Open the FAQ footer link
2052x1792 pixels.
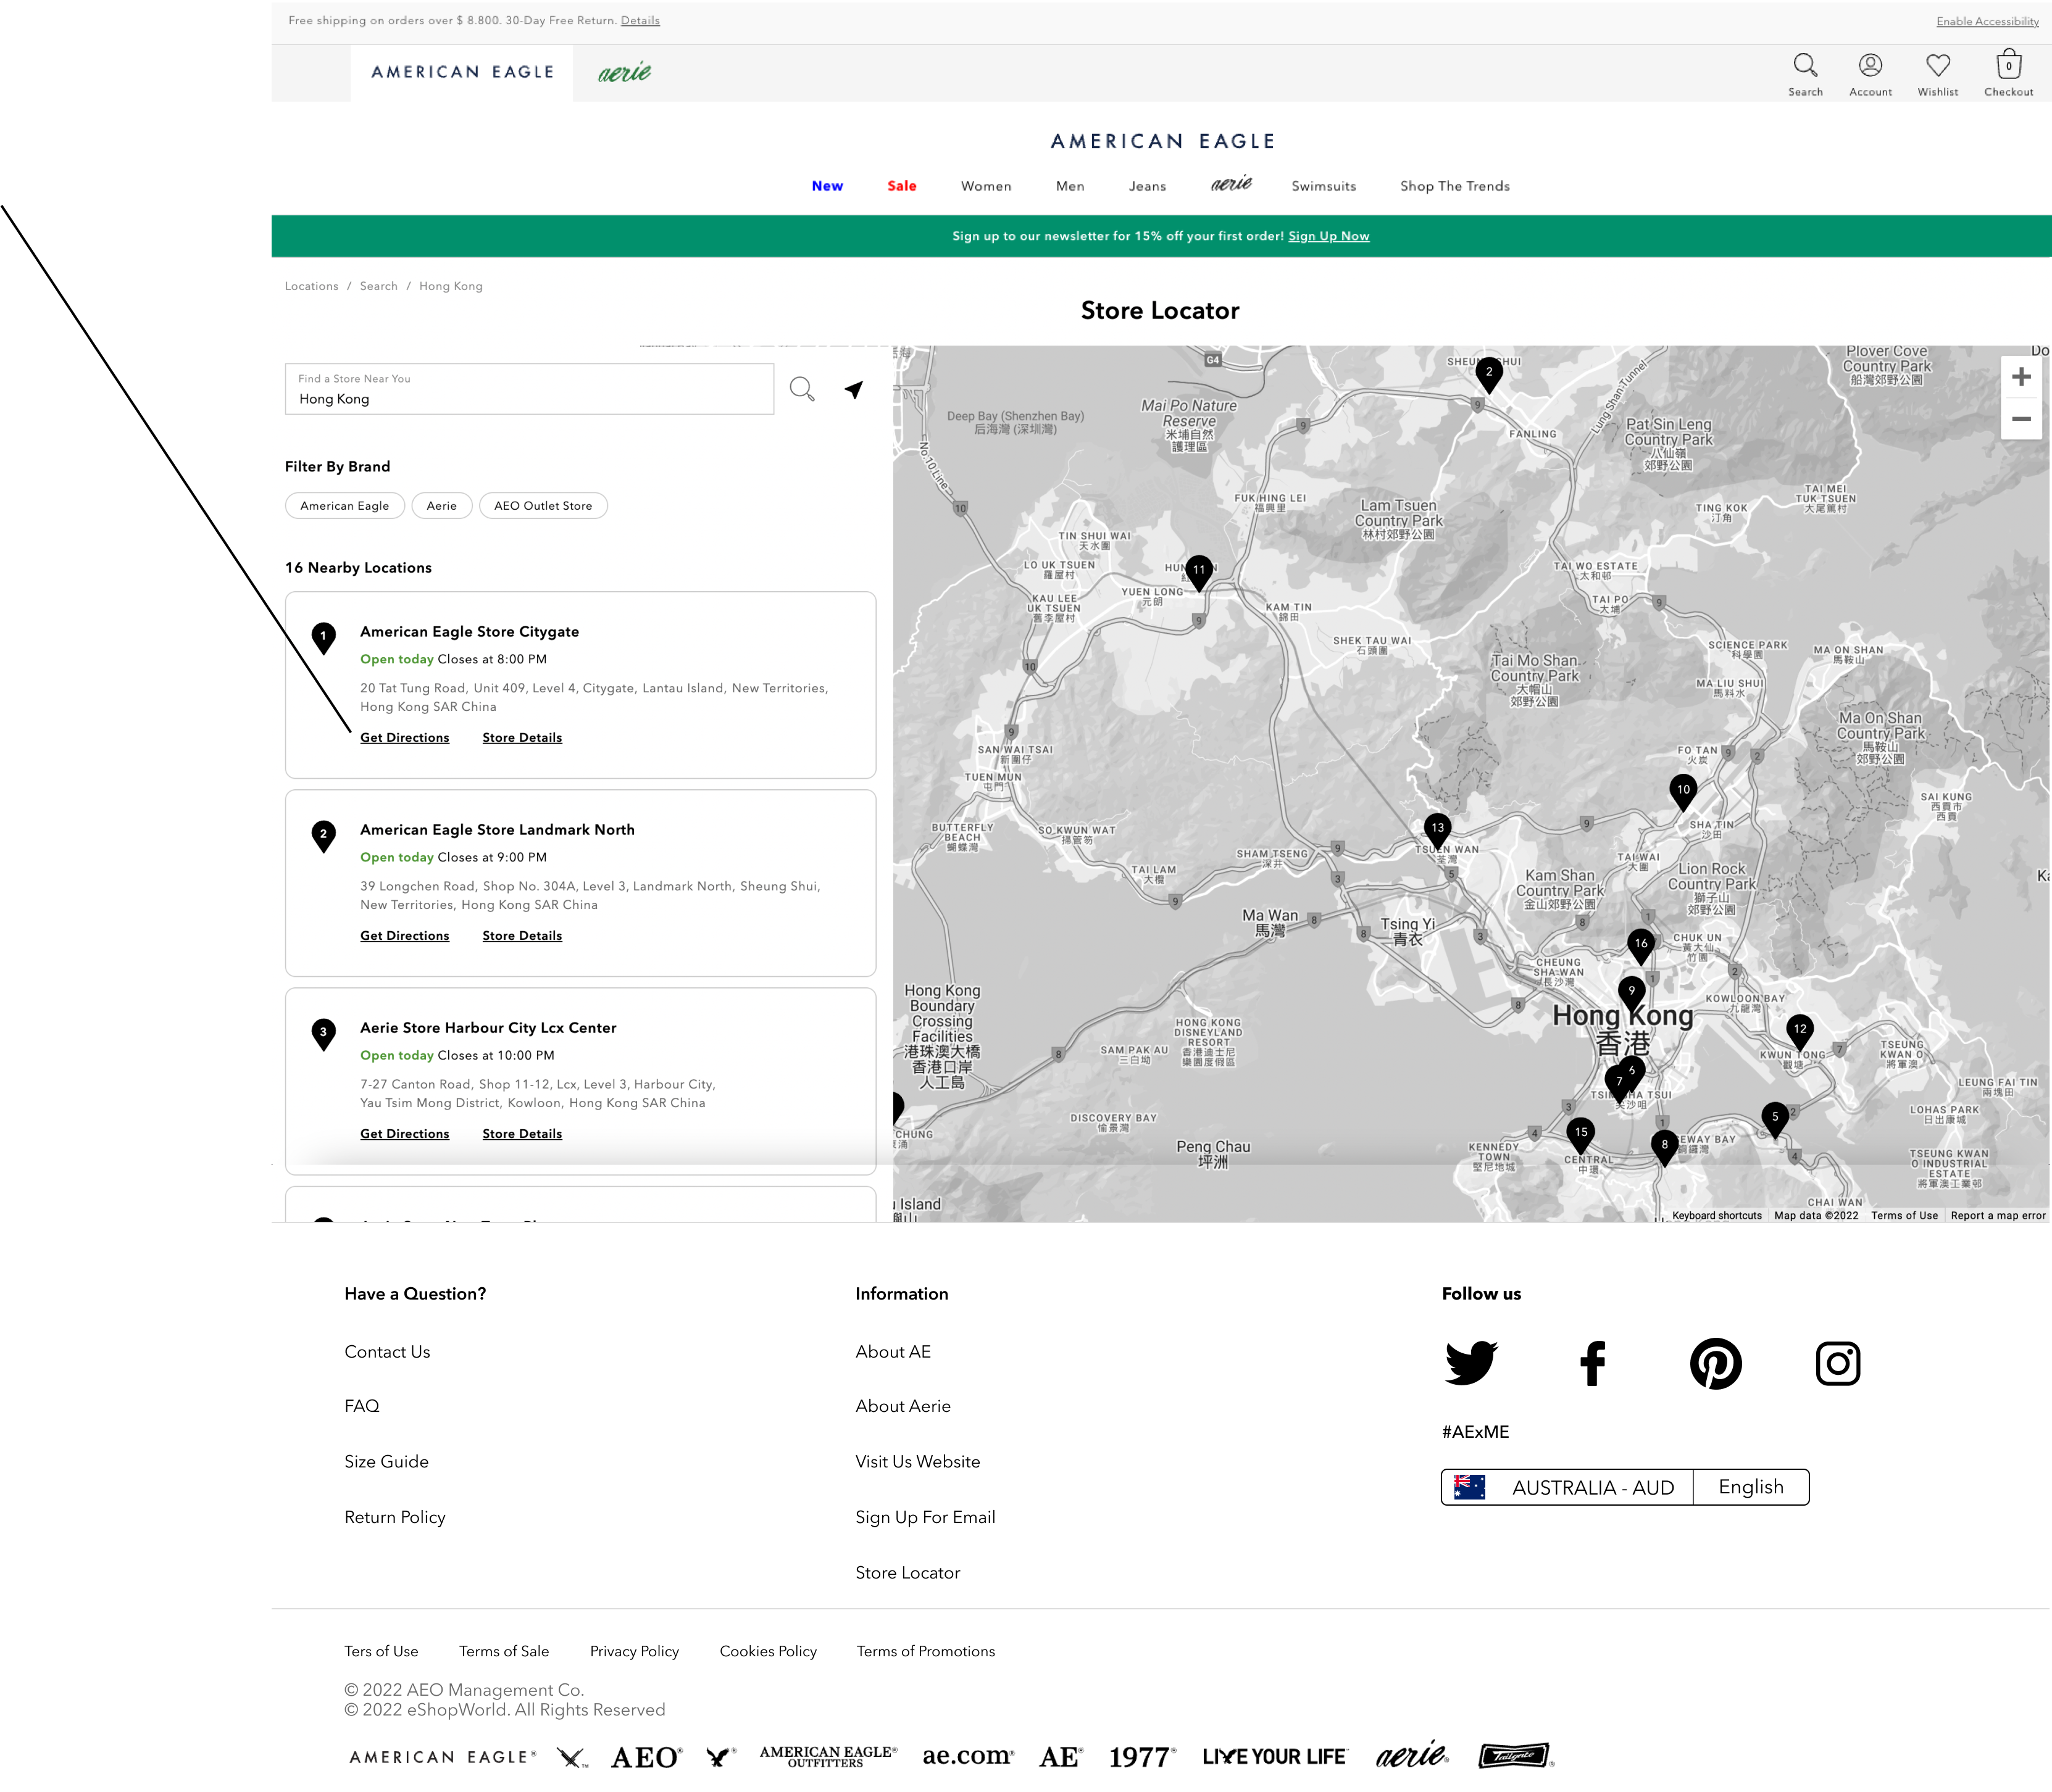click(361, 1406)
